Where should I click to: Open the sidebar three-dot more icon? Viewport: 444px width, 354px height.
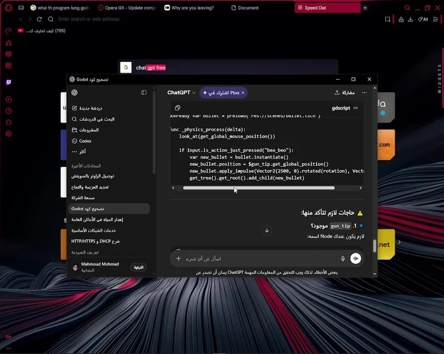(8, 348)
